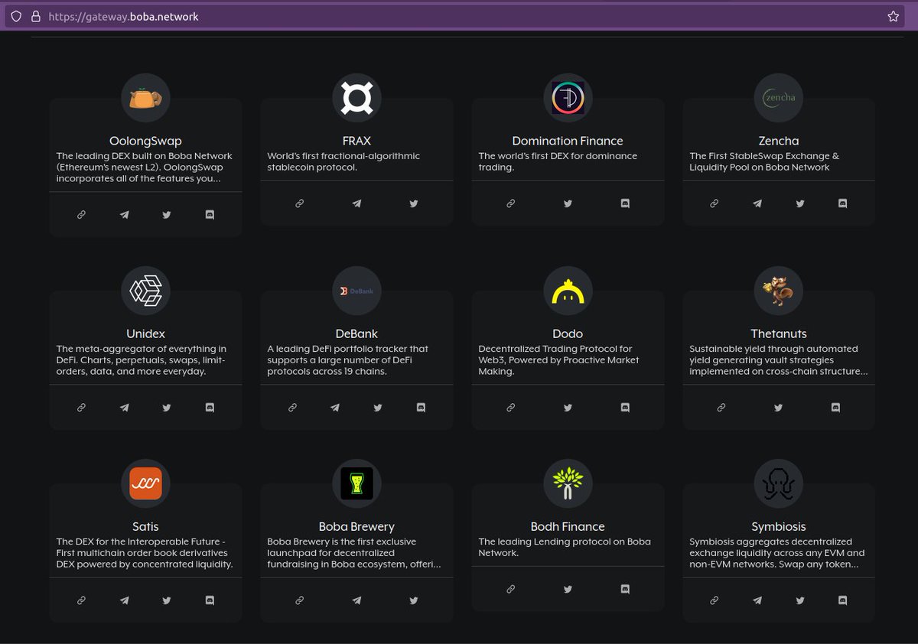This screenshot has height=644, width=918.
Task: Open Zencha Twitter icon
Action: coord(800,203)
